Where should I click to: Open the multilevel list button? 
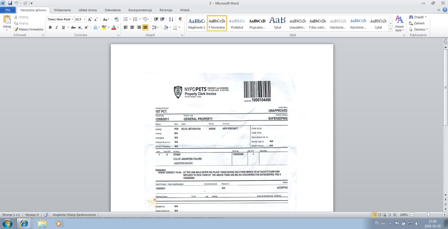click(146, 19)
